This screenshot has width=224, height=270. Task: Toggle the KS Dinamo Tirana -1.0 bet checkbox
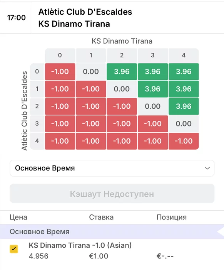coord(14,249)
